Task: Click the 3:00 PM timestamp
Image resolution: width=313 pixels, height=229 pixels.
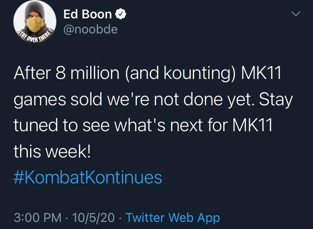Action: pyautogui.click(x=37, y=217)
